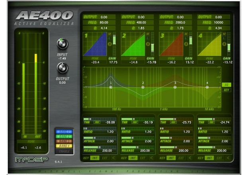Select EQ node 3 on the graph

click(175, 87)
